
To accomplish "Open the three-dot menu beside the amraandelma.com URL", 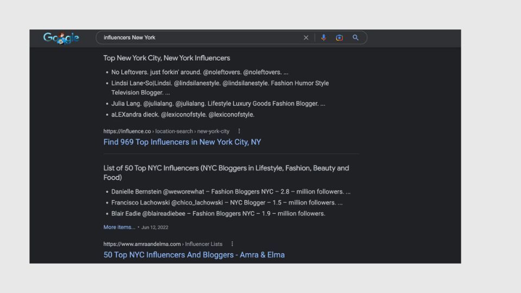I will 232,244.
